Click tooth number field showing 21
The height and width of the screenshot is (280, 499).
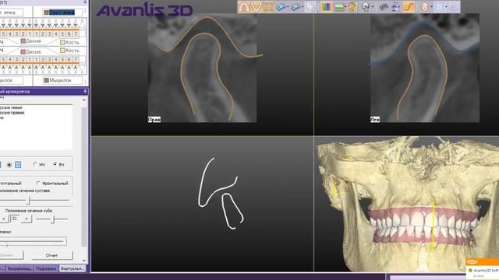pos(15,219)
